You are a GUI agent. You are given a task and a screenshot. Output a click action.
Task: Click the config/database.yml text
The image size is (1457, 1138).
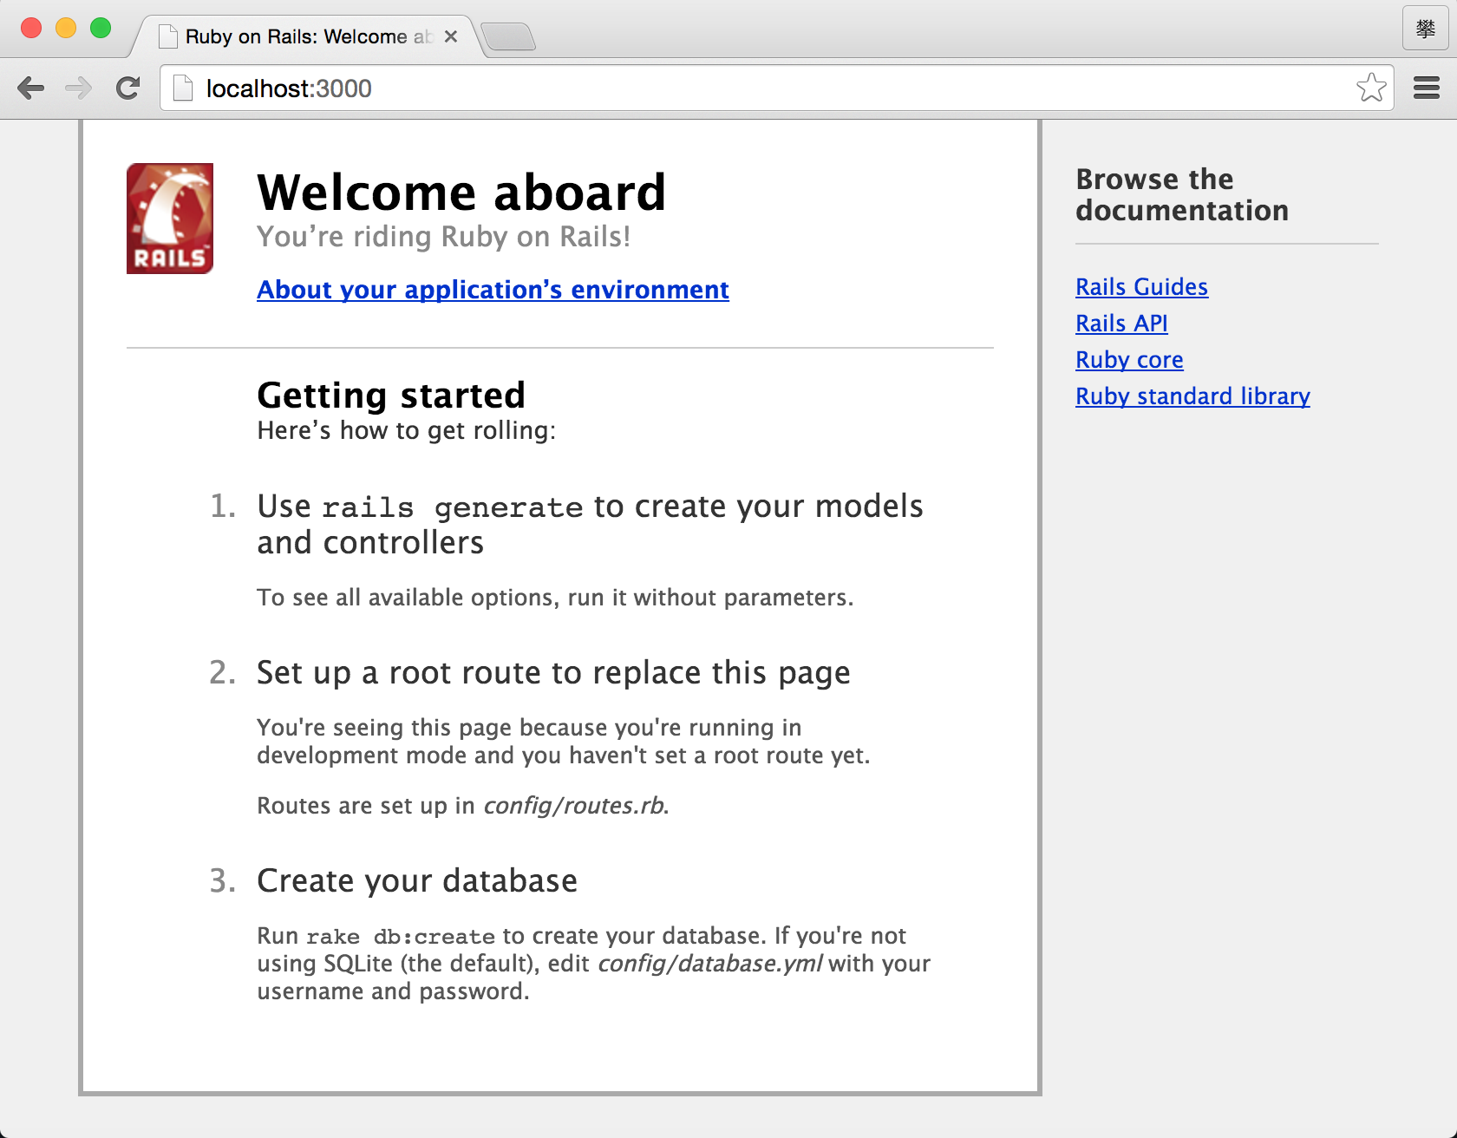[x=709, y=964]
